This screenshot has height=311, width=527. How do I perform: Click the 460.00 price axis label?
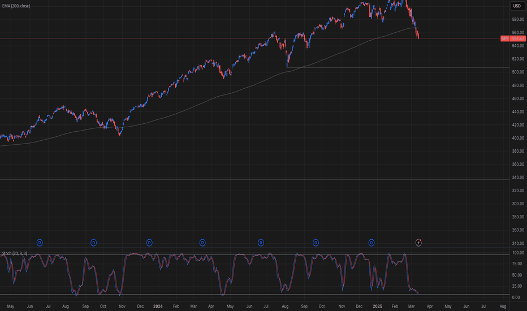(518, 98)
